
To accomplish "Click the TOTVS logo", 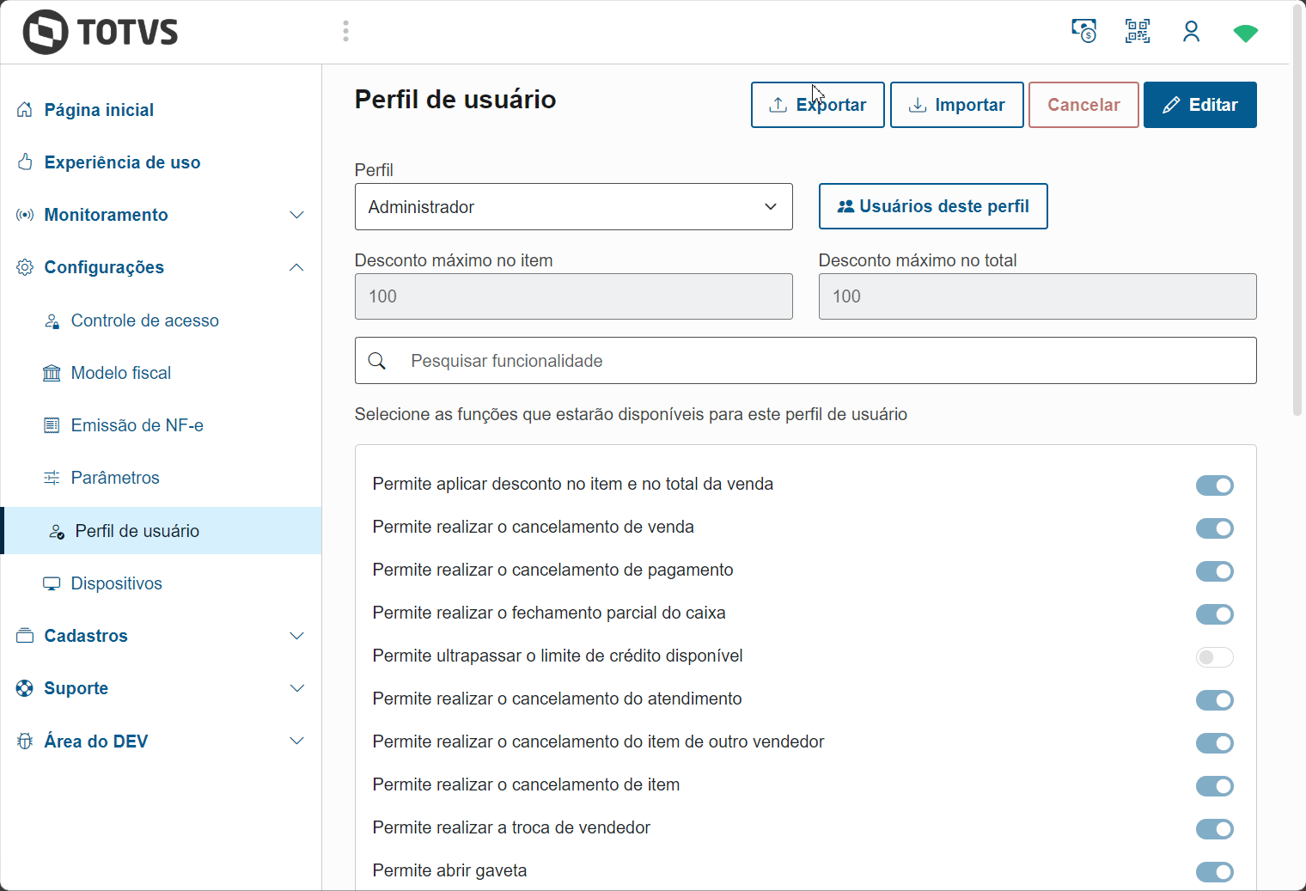I will pos(100,33).
